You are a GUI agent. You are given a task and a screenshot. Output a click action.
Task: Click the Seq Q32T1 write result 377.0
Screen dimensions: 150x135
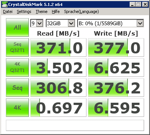point(116,47)
